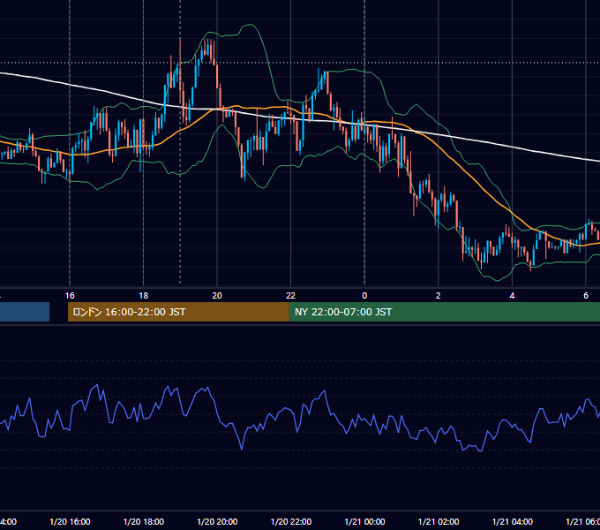Click the 1/20 18:00 date label
600x530 pixels.
(x=144, y=521)
